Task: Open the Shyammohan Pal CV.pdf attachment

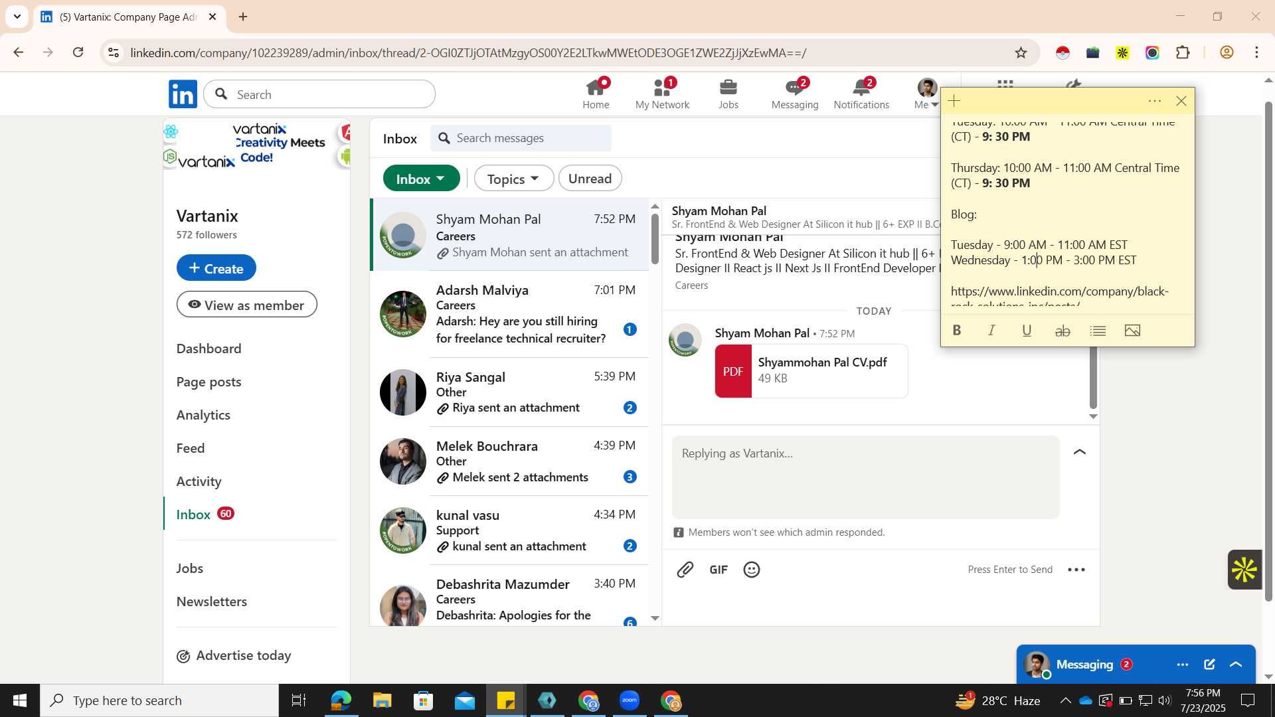Action: [811, 370]
